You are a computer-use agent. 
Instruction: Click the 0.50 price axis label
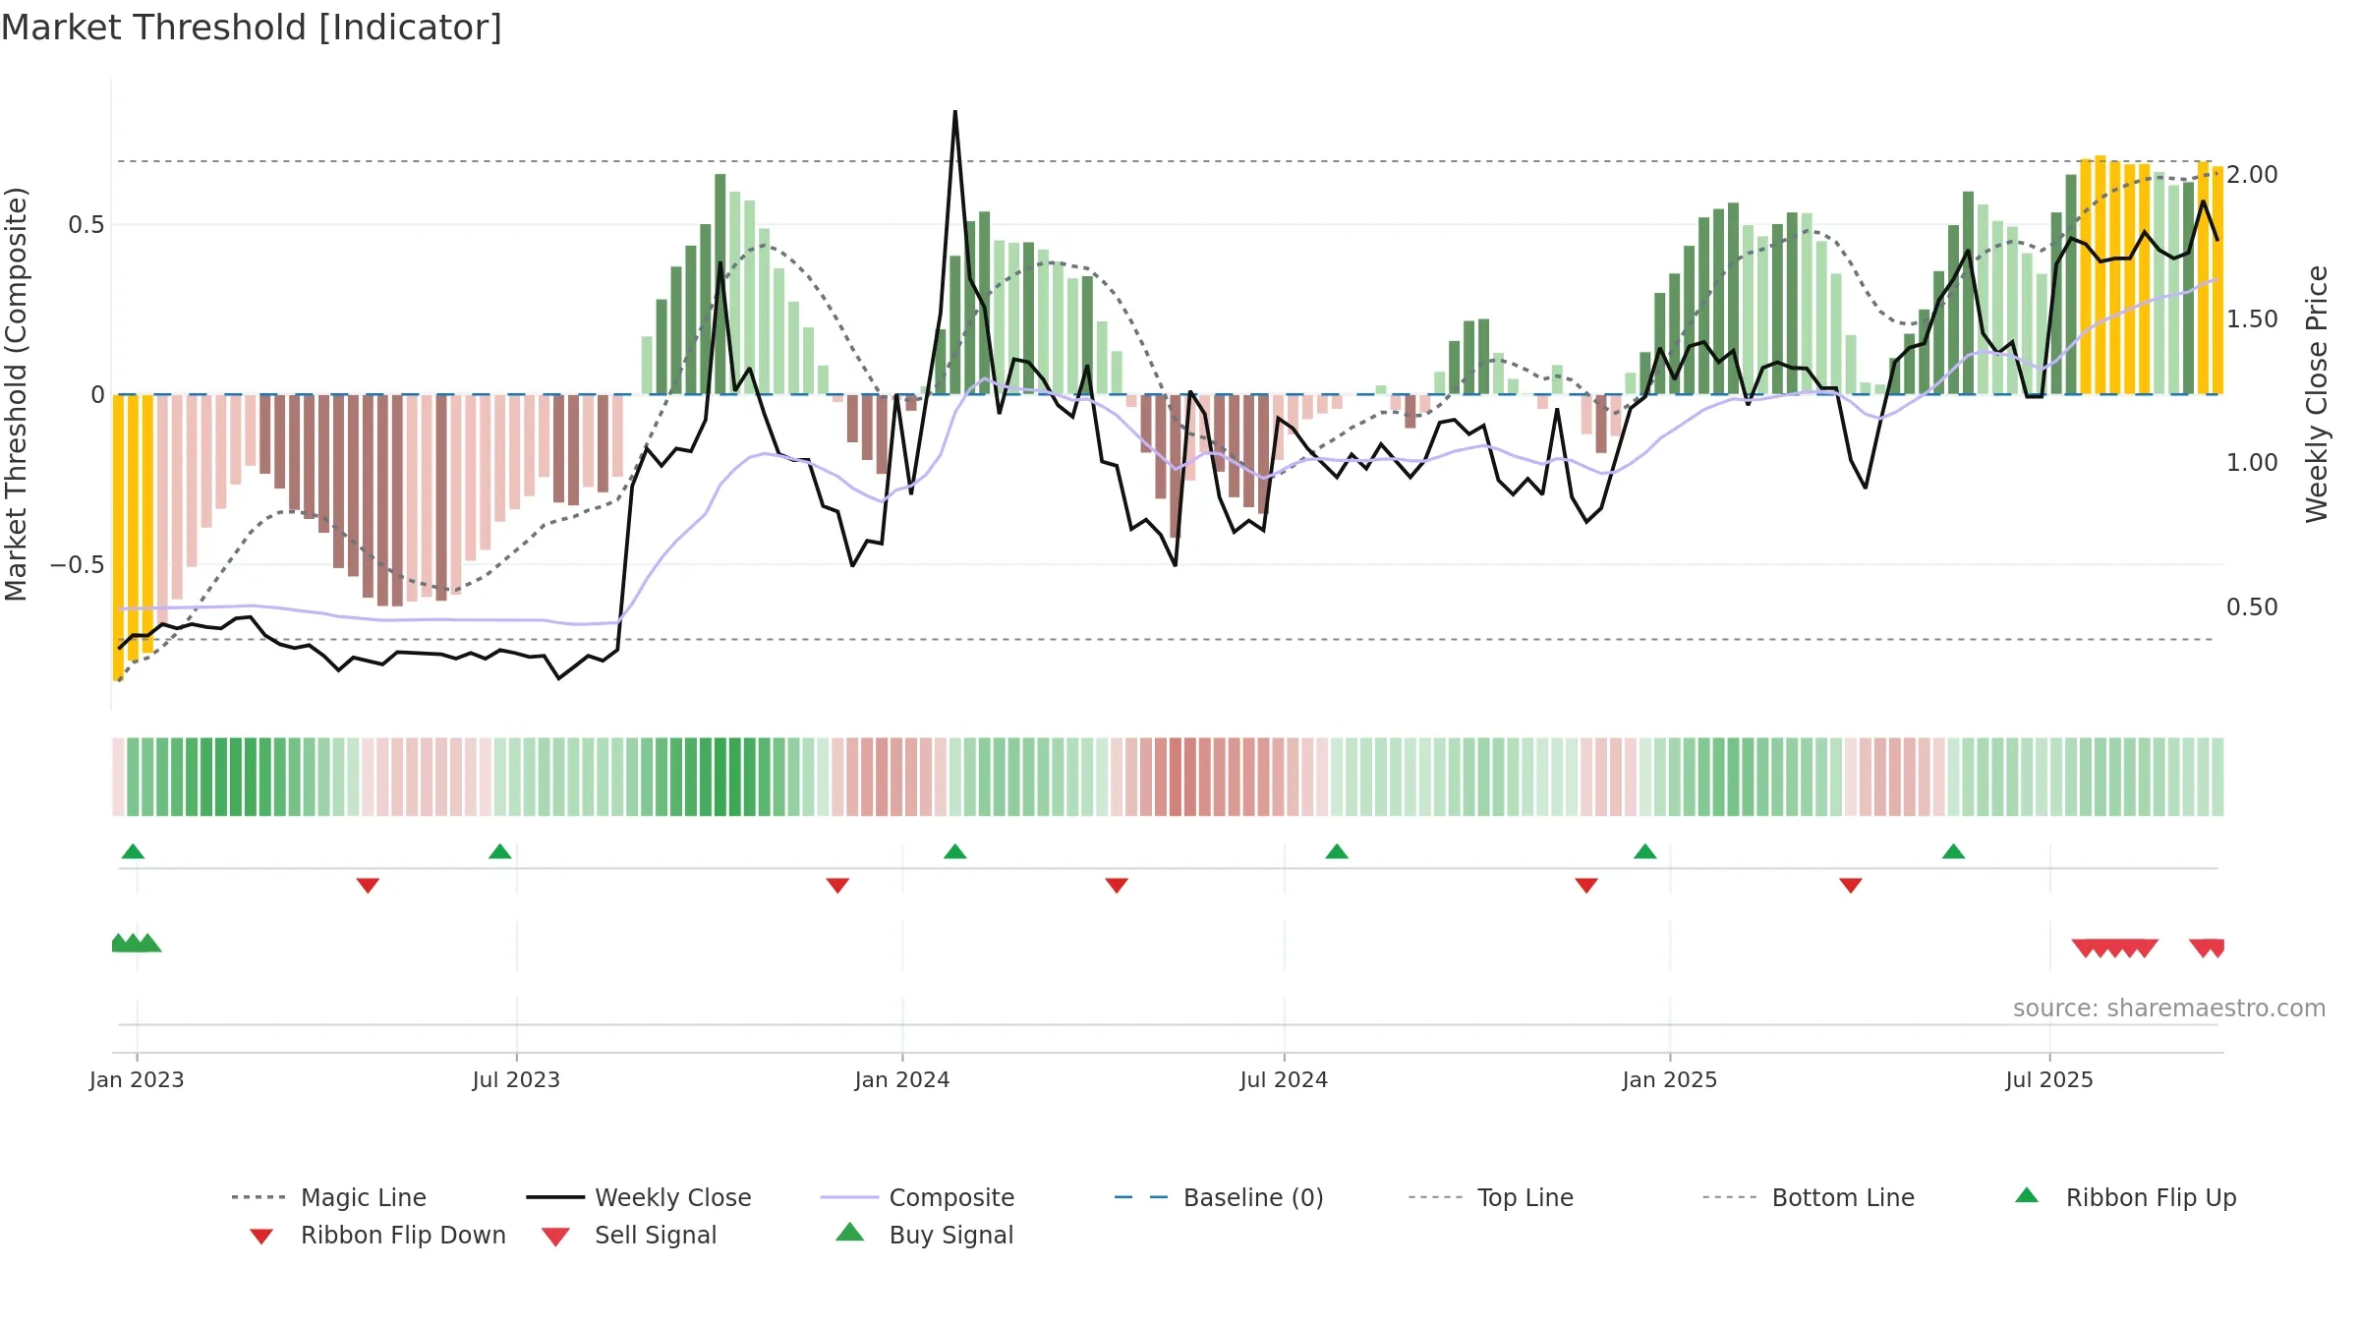point(2252,607)
